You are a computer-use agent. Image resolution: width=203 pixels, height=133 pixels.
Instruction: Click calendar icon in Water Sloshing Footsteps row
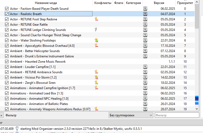coord(145,40)
